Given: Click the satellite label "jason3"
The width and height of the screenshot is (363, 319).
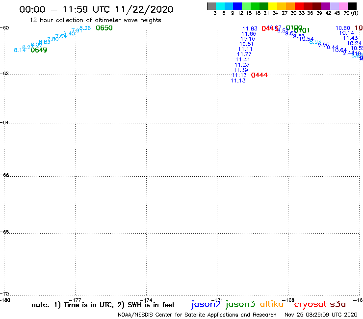Looking at the screenshot, I should (240, 305).
